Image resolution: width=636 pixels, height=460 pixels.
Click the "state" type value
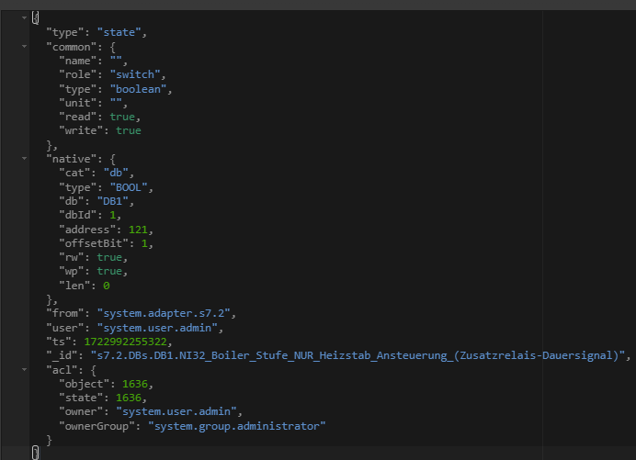tap(121, 32)
